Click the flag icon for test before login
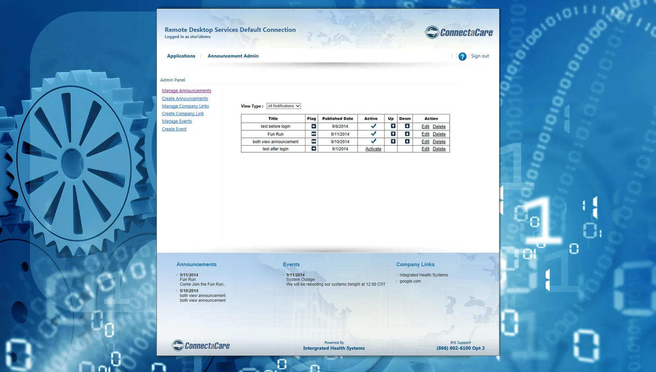656x372 pixels. (x=314, y=126)
